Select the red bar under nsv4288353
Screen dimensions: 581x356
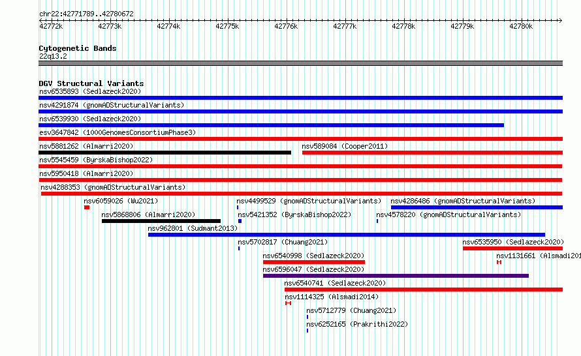[x=302, y=194]
